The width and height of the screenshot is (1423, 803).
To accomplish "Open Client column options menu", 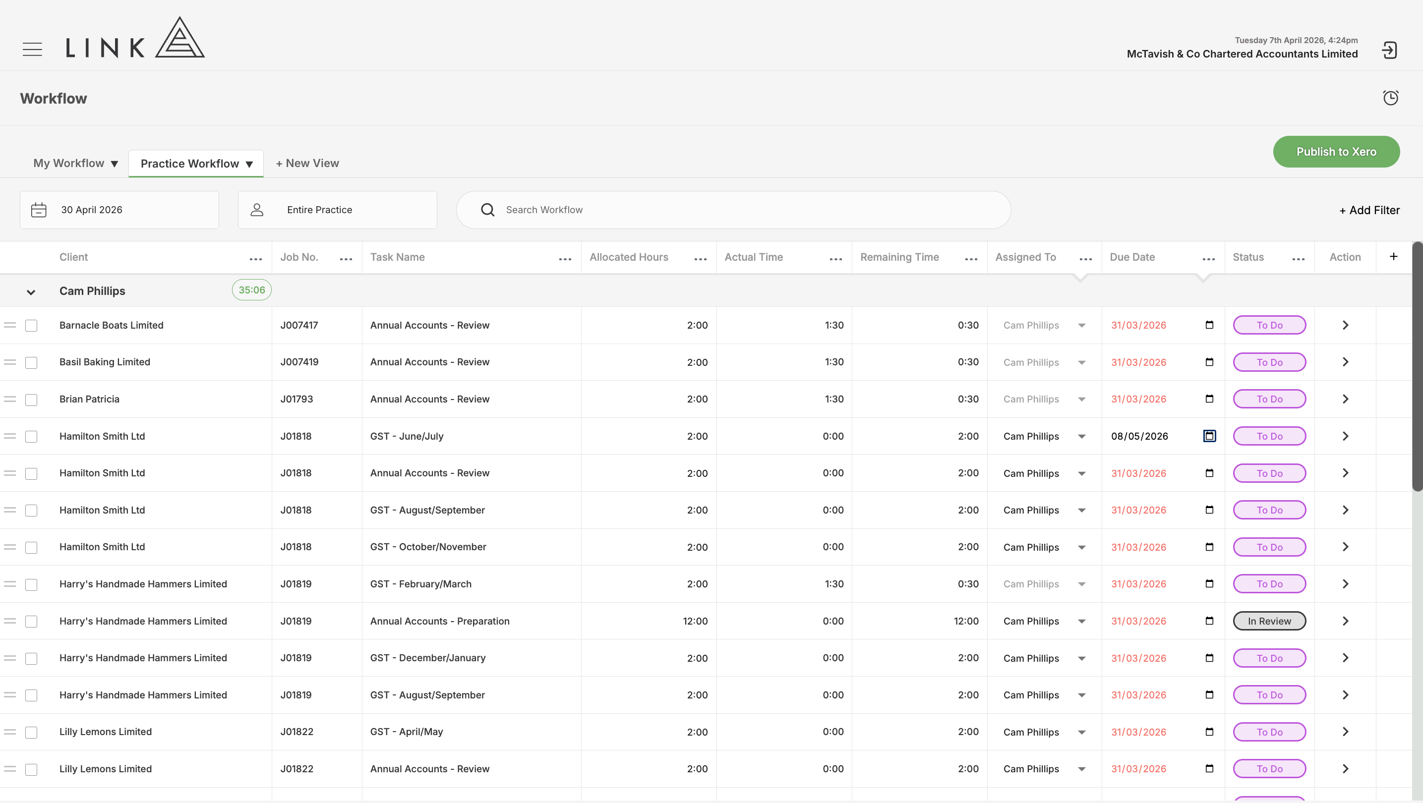I will pyautogui.click(x=256, y=259).
